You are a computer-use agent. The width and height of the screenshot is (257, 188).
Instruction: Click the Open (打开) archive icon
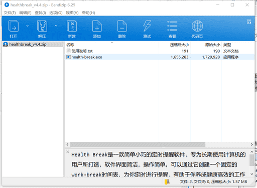[14, 26]
